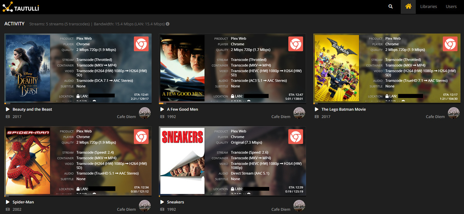Open Spider-Man title link
This screenshot has width=464, height=214.
(x=23, y=202)
